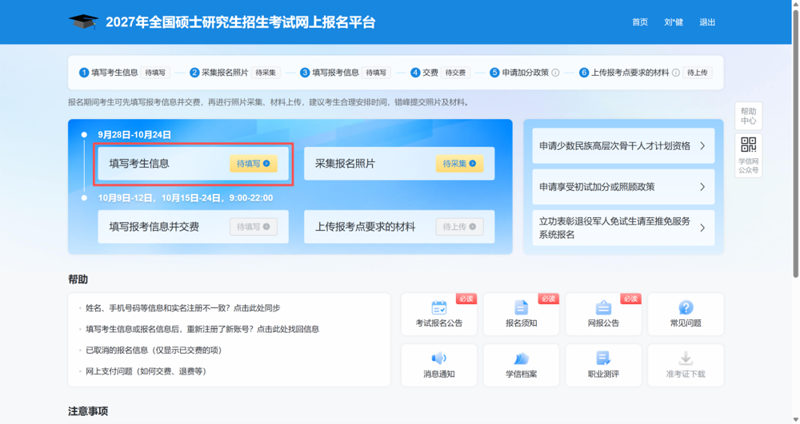800x424 pixels.
Task: Go to 首页 in the top navigation
Action: [x=640, y=22]
